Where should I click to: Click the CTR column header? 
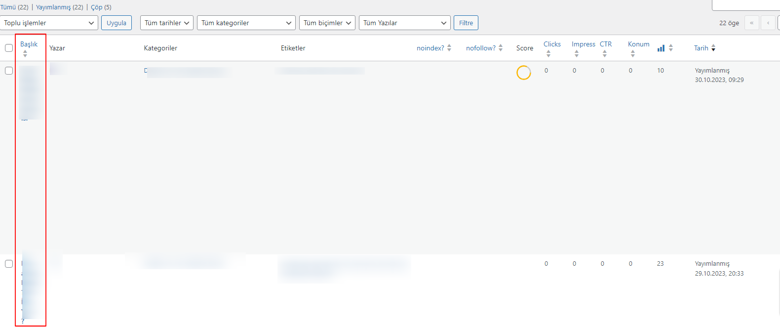606,44
